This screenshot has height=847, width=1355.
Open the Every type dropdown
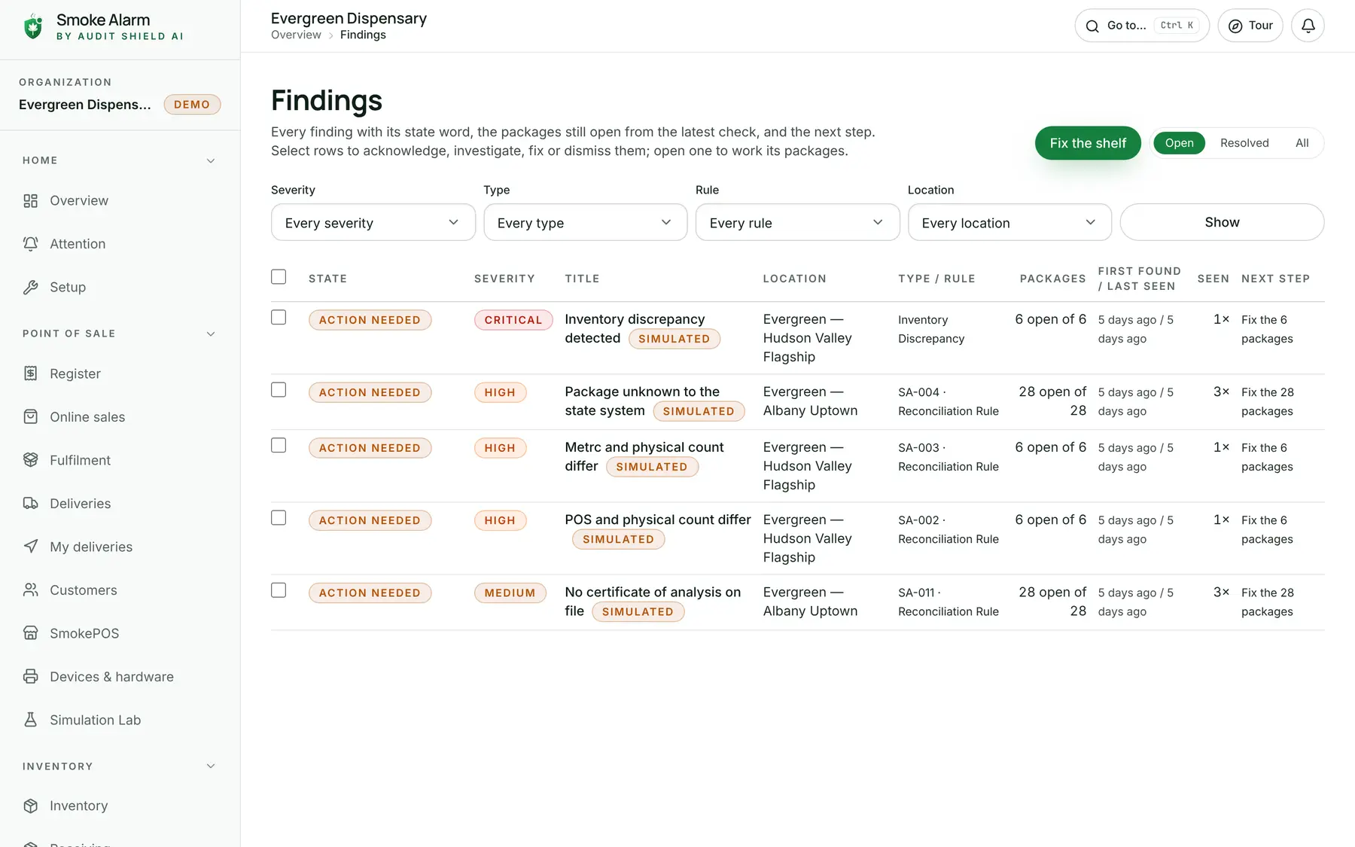pyautogui.click(x=586, y=223)
